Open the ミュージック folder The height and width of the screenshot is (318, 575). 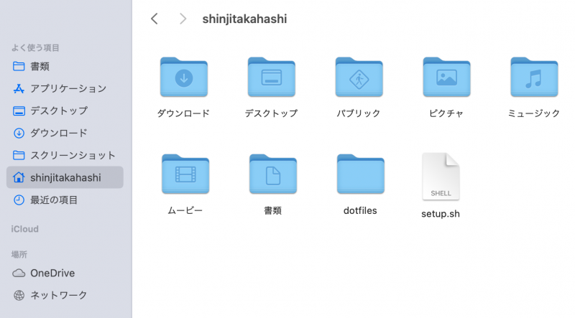point(533,78)
